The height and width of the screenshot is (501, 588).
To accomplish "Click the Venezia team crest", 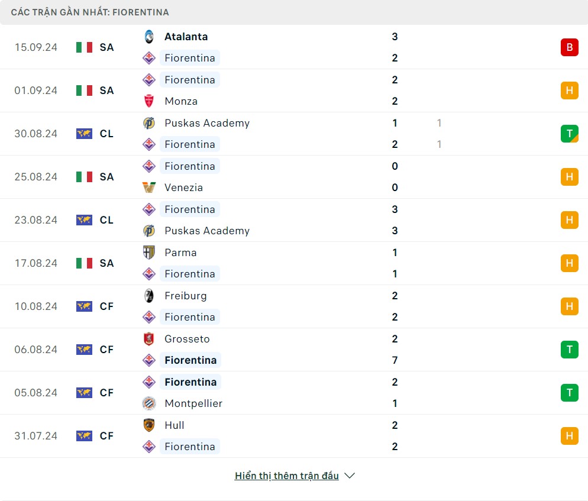I will [x=149, y=188].
